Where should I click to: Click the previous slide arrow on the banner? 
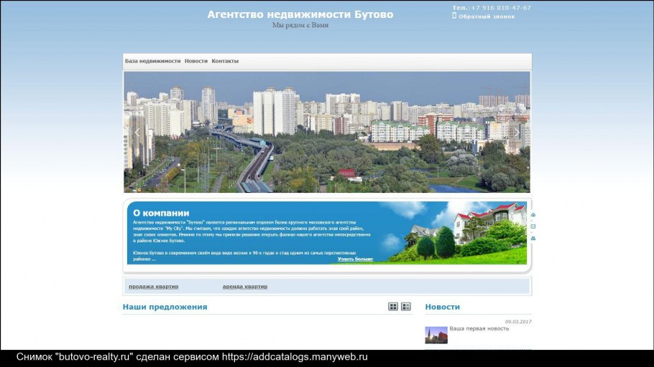tap(137, 133)
